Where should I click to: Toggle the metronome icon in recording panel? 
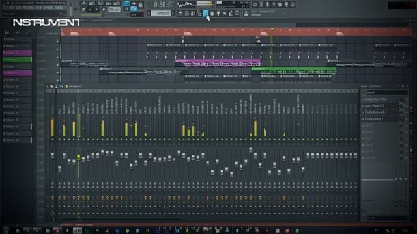pyautogui.click(x=84, y=3)
